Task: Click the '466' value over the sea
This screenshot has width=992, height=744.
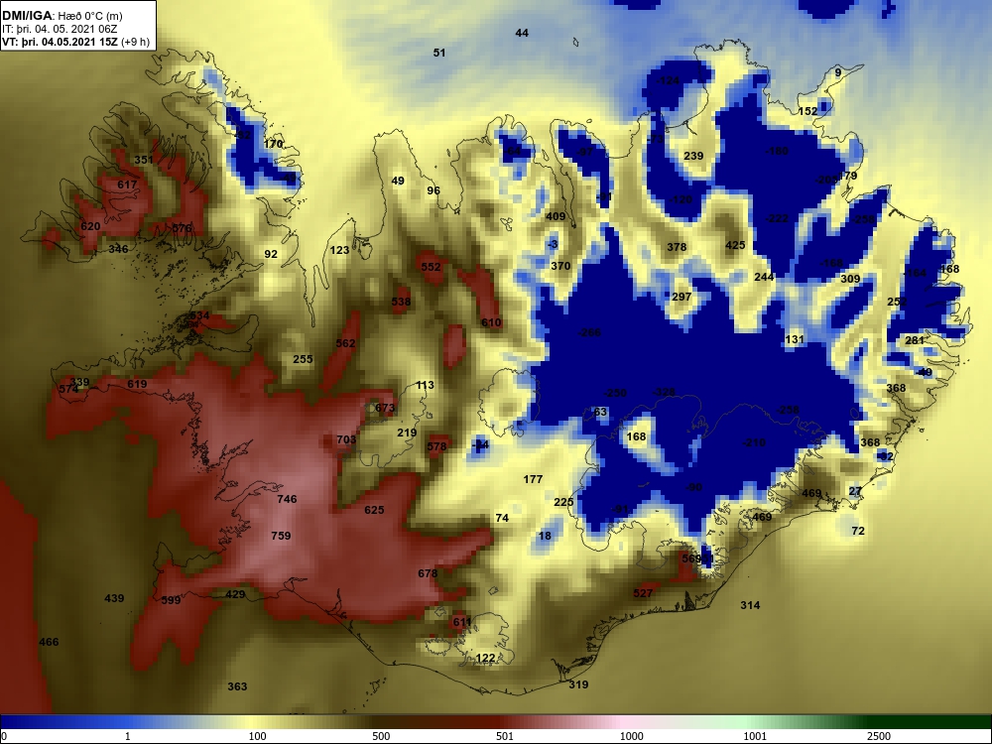Action: 49,642
